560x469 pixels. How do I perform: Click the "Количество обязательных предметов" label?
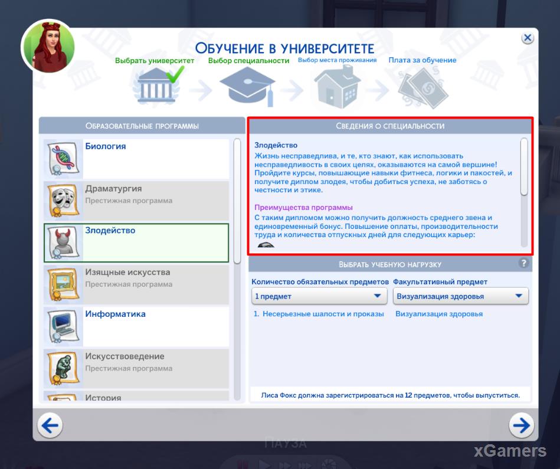coord(320,281)
